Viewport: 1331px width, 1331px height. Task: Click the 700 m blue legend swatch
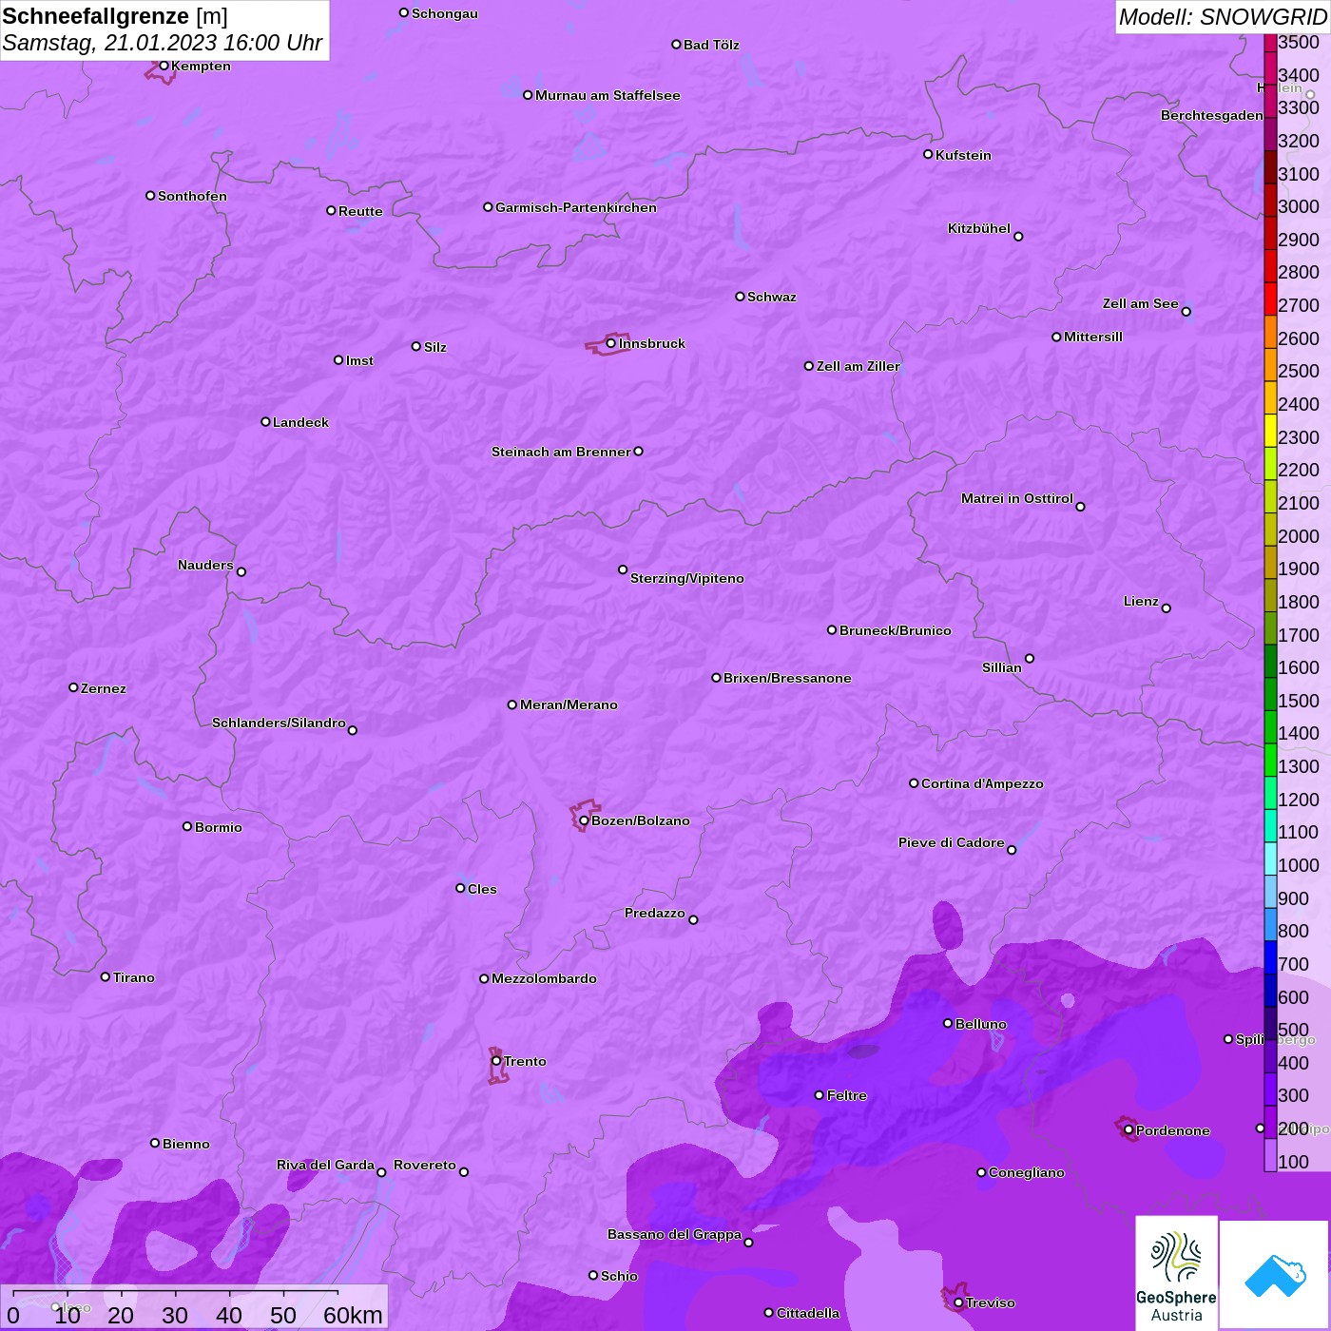point(1270,957)
